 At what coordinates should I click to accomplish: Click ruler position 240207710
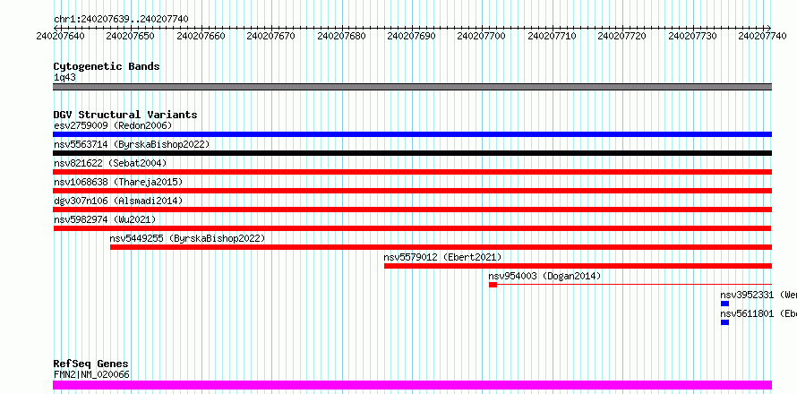[x=552, y=36]
